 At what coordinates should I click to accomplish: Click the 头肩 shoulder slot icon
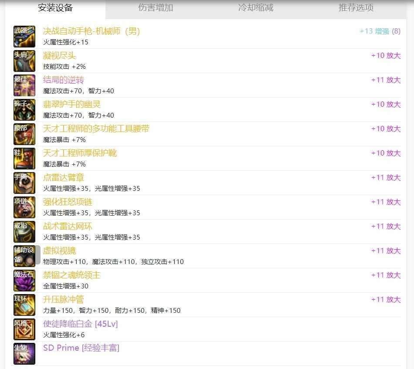coord(24,61)
